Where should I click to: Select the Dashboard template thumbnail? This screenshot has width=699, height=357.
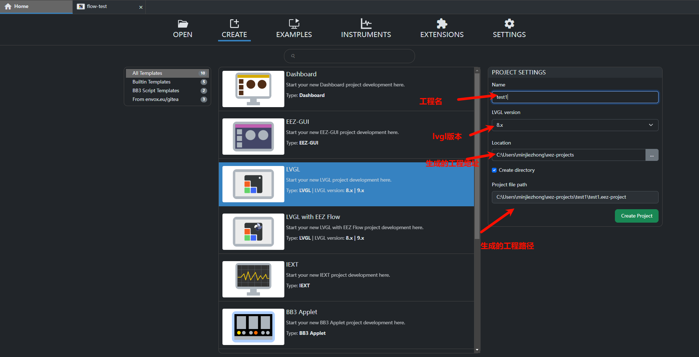point(253,89)
